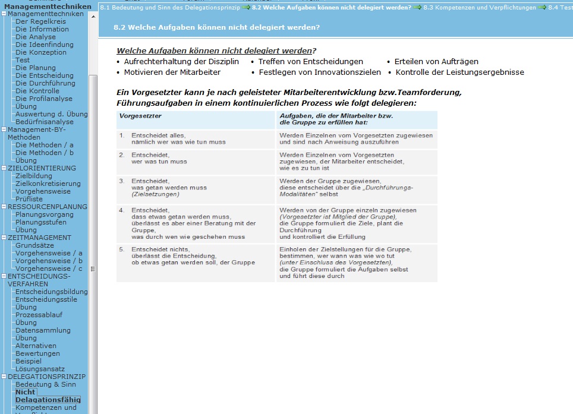573x414 pixels.
Task: Click 'Treffen von Entscheidungen' bullet
Action: [311, 62]
